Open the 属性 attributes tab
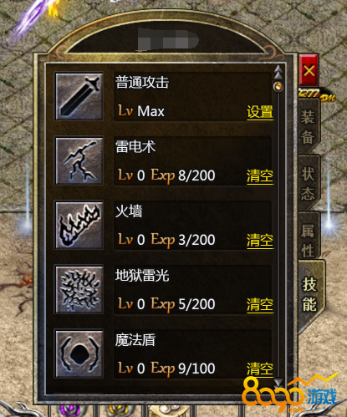The image size is (347, 417). [x=309, y=240]
